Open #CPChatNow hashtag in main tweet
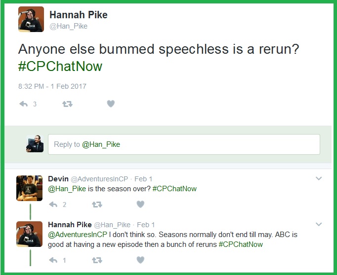The width and height of the screenshot is (337, 275). (x=60, y=66)
